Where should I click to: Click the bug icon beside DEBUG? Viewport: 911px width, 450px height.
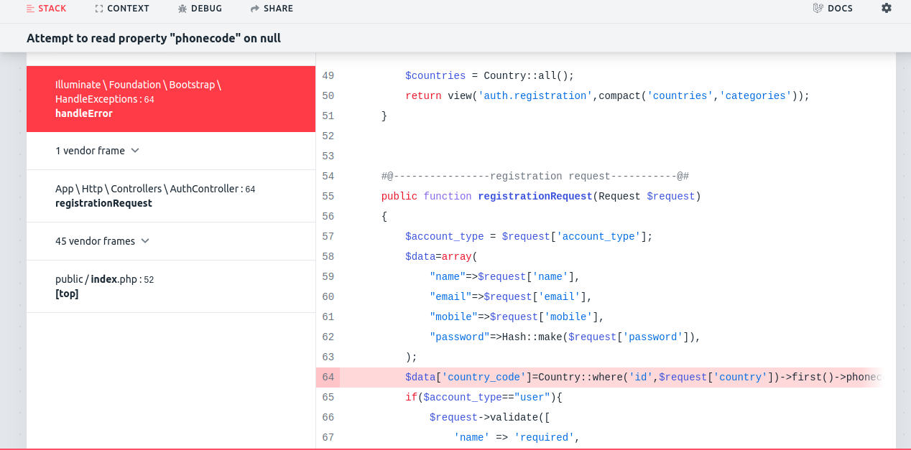click(x=182, y=9)
